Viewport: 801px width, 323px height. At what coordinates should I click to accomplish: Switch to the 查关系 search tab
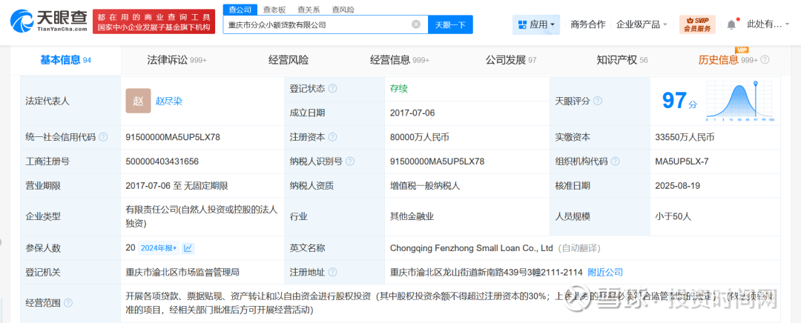point(309,10)
